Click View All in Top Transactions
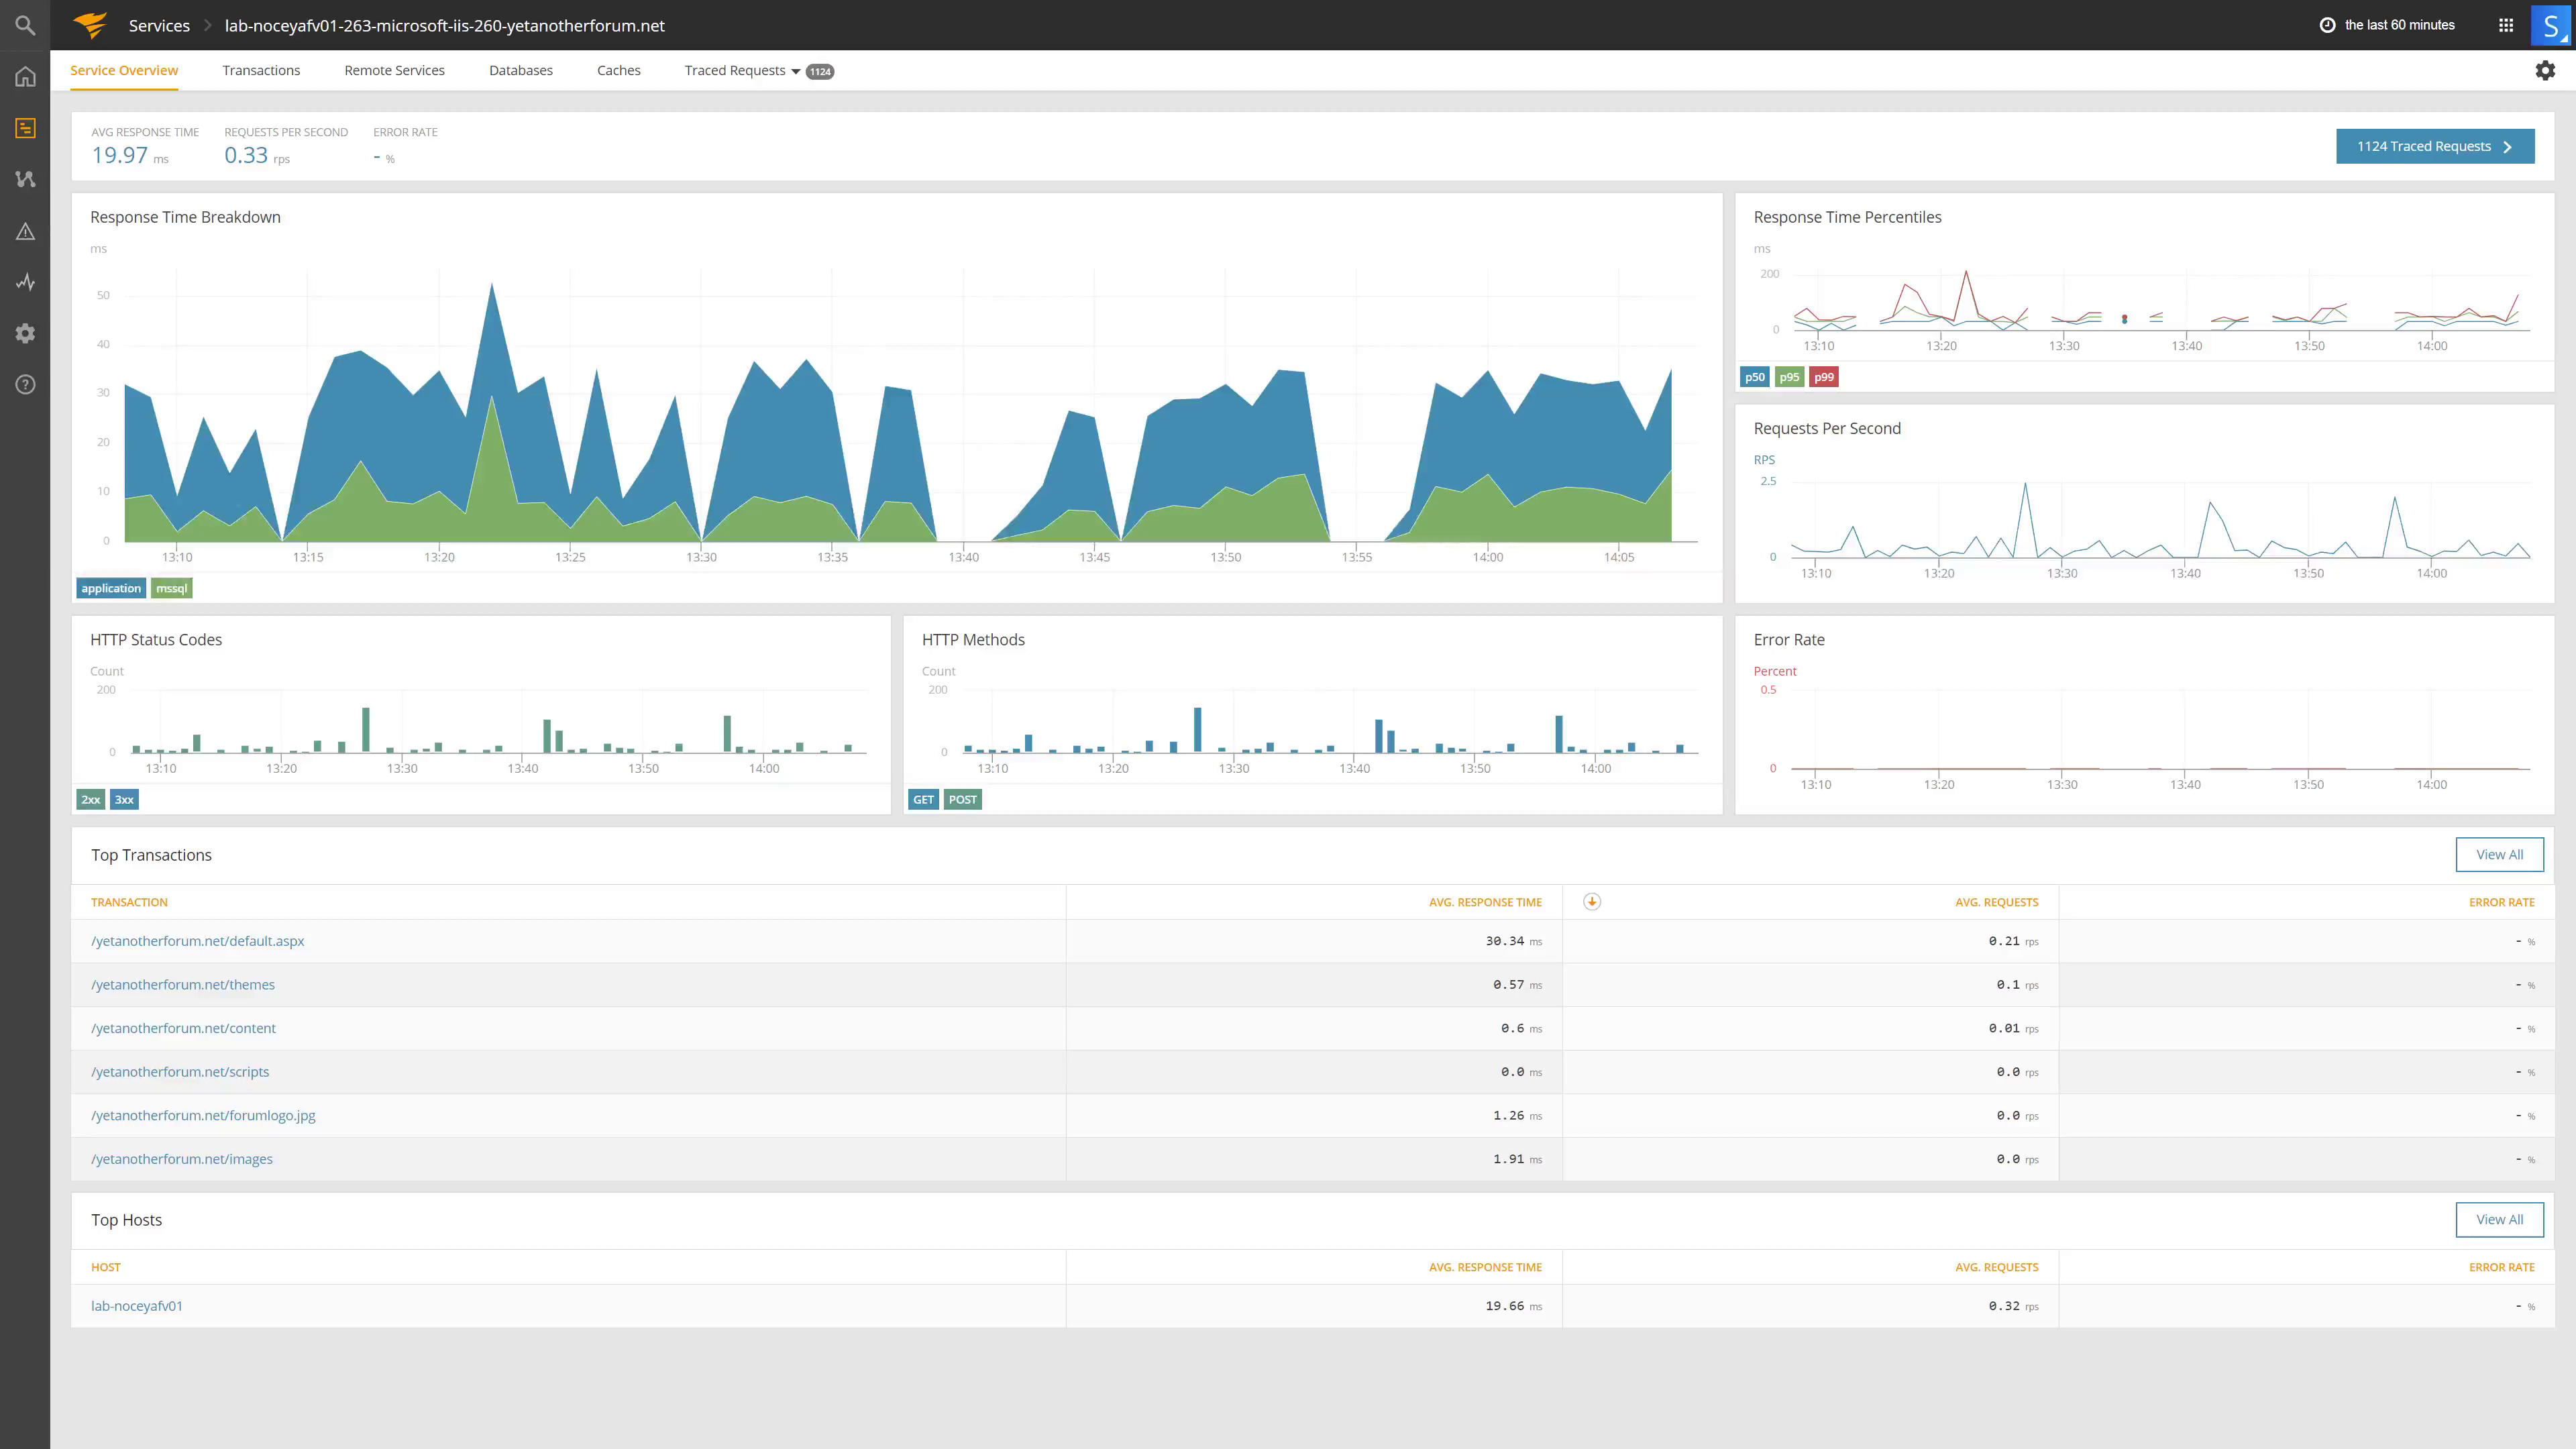This screenshot has height=1449, width=2576. point(2499,854)
